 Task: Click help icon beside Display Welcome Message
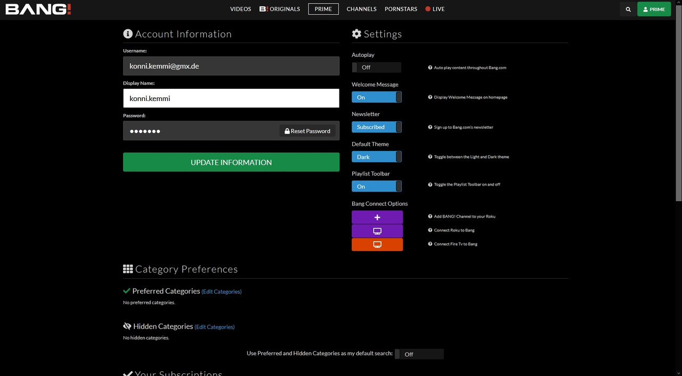pos(430,97)
